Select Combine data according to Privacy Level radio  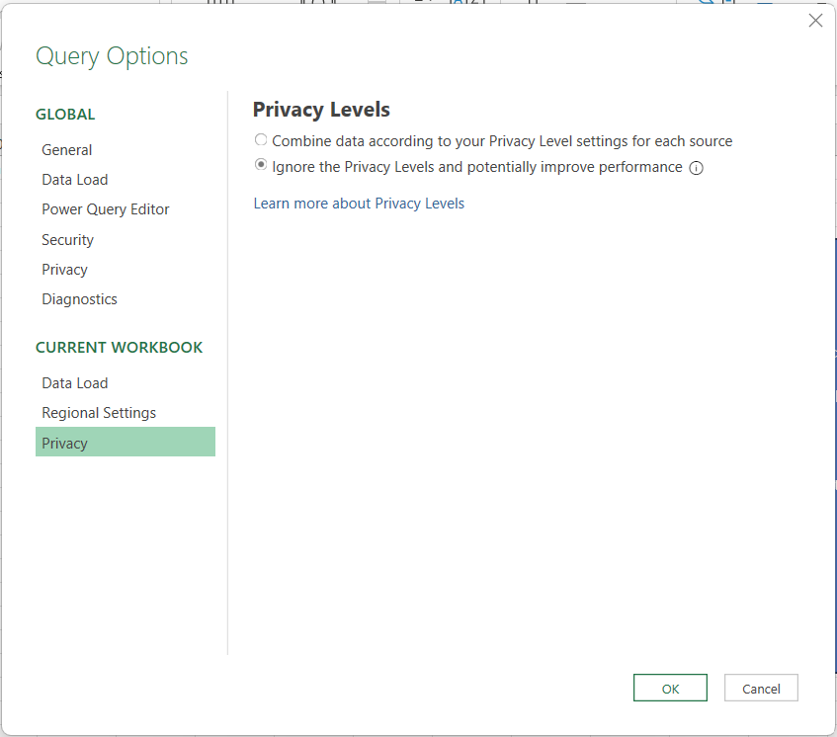tap(261, 140)
